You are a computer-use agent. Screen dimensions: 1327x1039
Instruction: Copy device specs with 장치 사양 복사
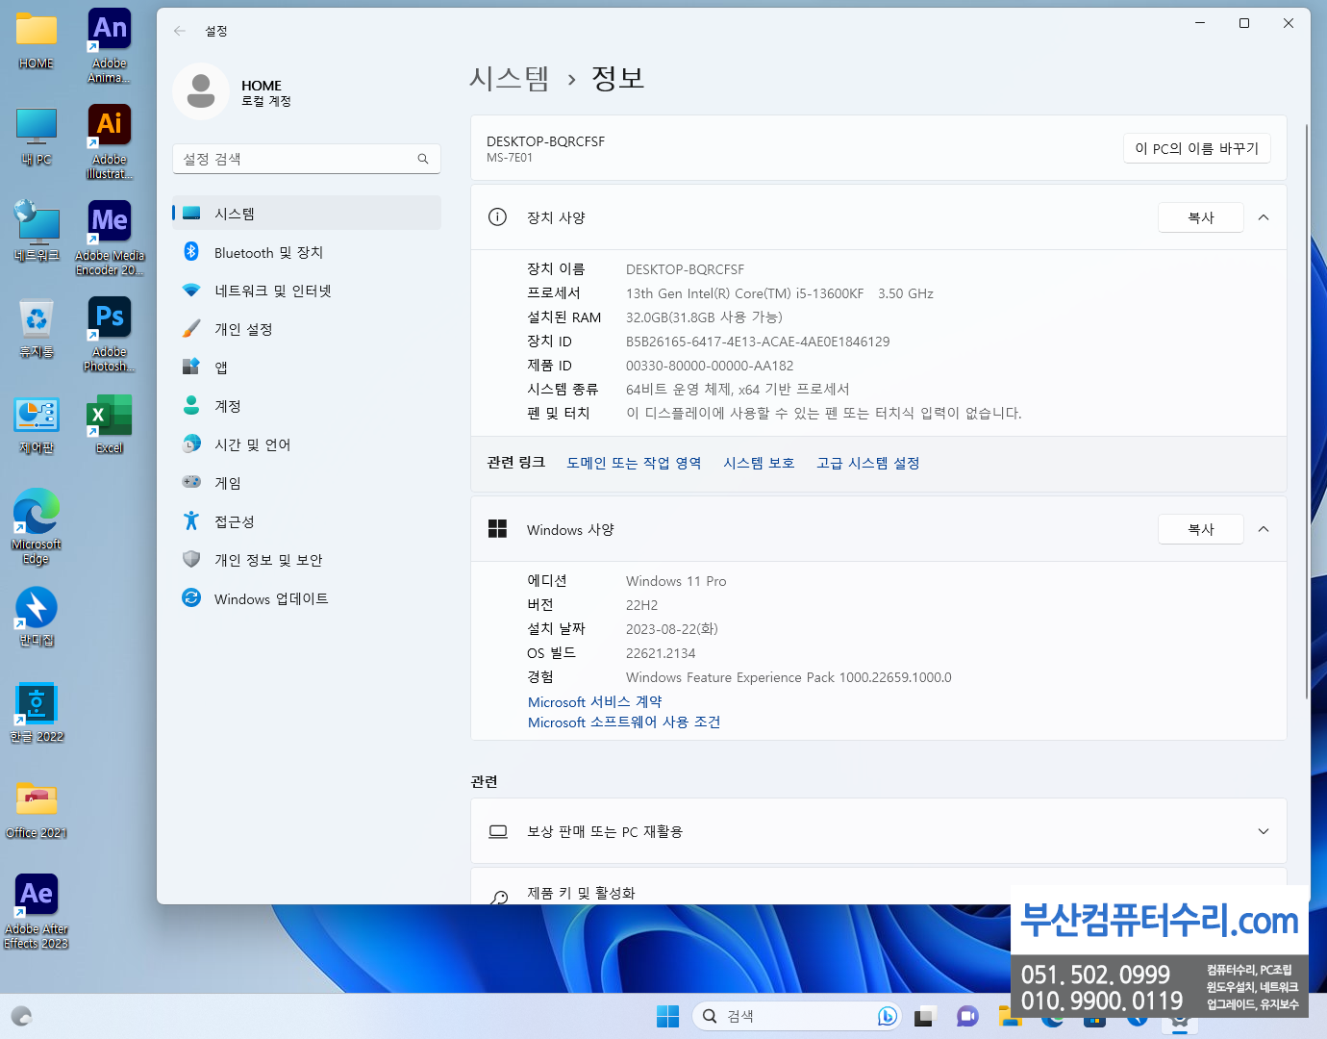(x=1201, y=217)
